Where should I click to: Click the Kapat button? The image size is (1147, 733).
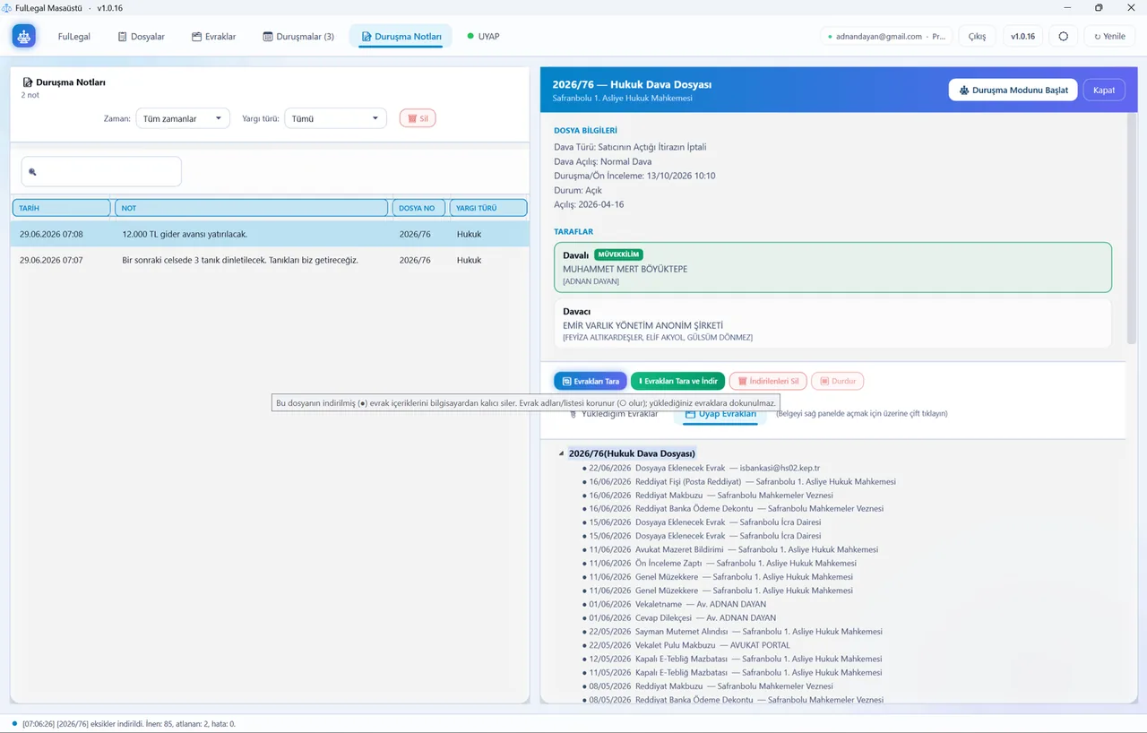[x=1104, y=90]
